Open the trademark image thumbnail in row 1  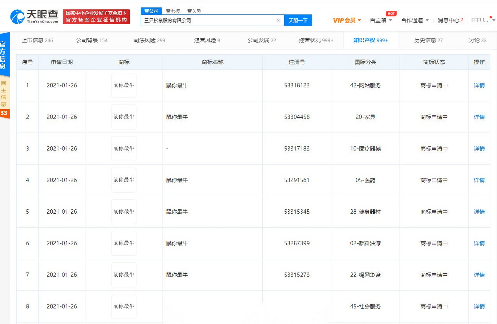coord(124,85)
